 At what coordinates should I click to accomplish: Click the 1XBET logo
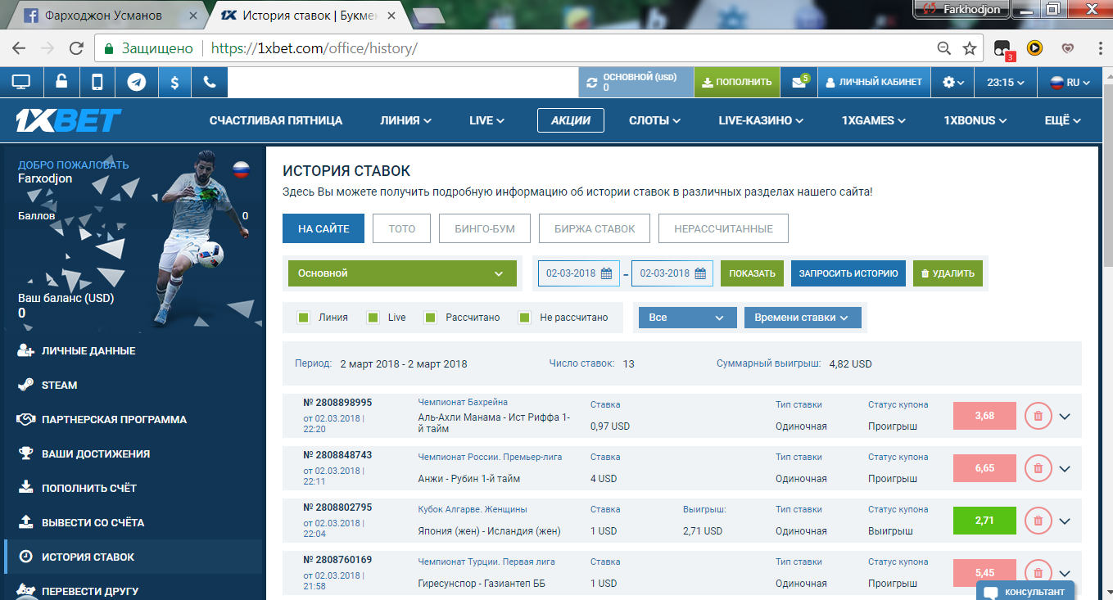click(x=69, y=120)
